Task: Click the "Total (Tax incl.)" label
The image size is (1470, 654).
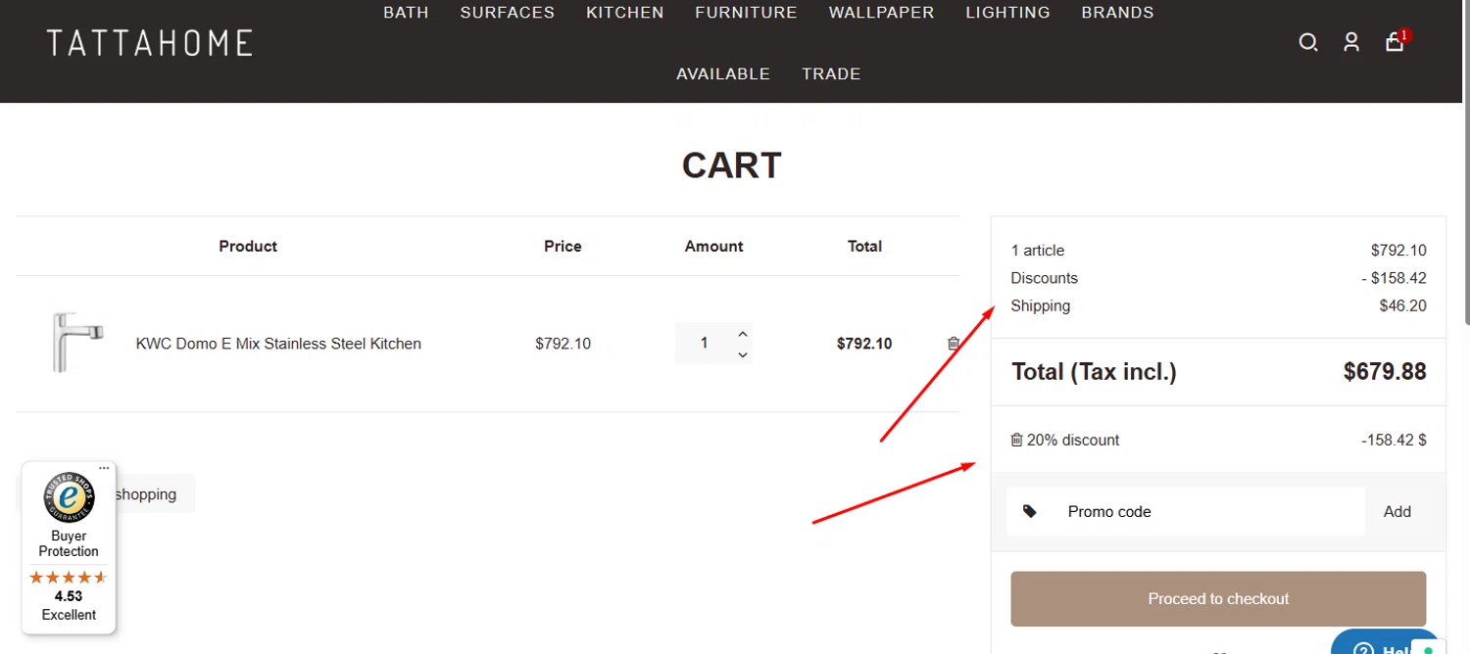Action: (1094, 371)
